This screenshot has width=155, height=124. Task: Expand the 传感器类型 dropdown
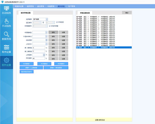47,32
